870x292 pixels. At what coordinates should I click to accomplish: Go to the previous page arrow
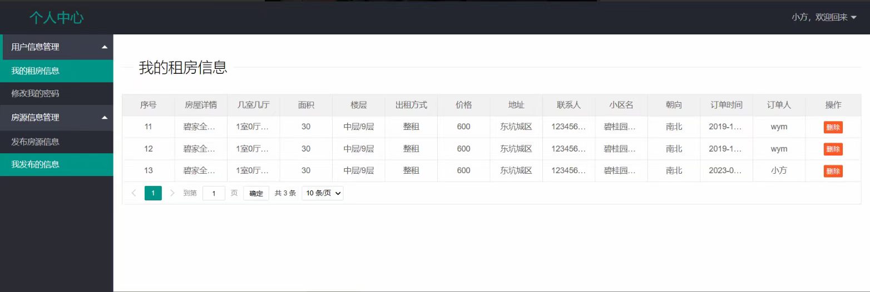coord(134,193)
